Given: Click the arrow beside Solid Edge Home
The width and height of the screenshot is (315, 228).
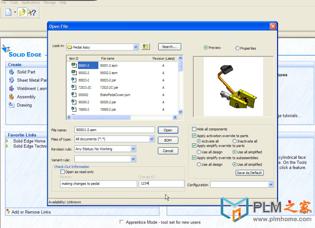Looking at the screenshot, I should [7, 141].
